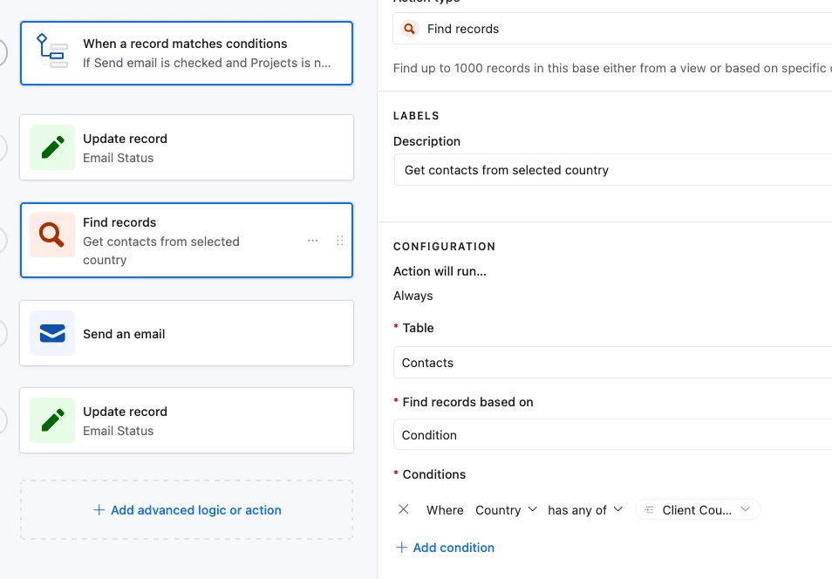Click the Send an email envelope icon
832x579 pixels.
click(52, 334)
